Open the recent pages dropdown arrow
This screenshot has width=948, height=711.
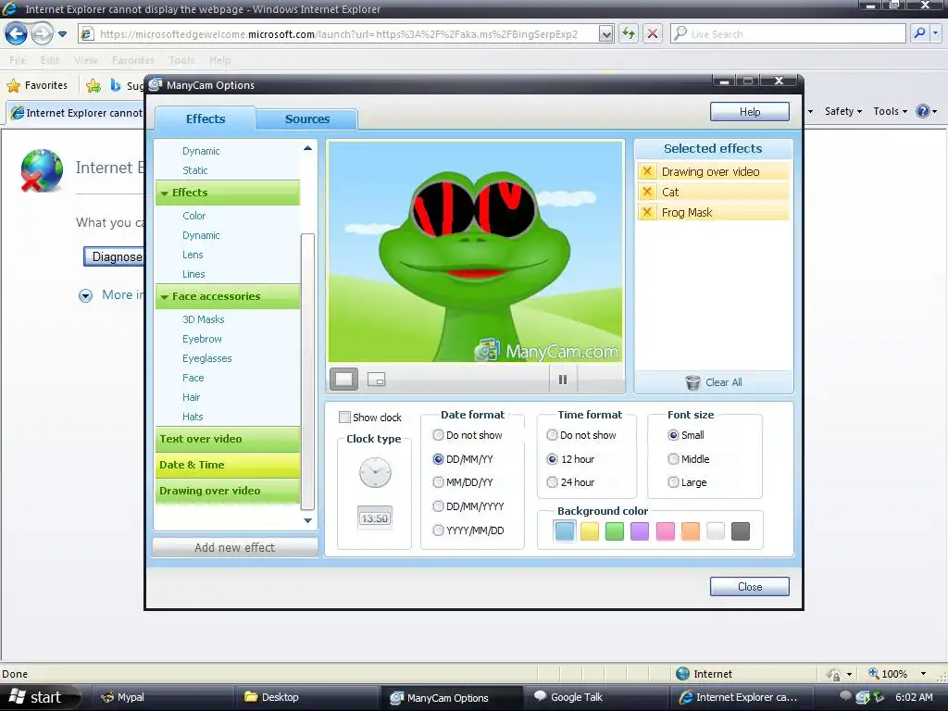pos(62,34)
